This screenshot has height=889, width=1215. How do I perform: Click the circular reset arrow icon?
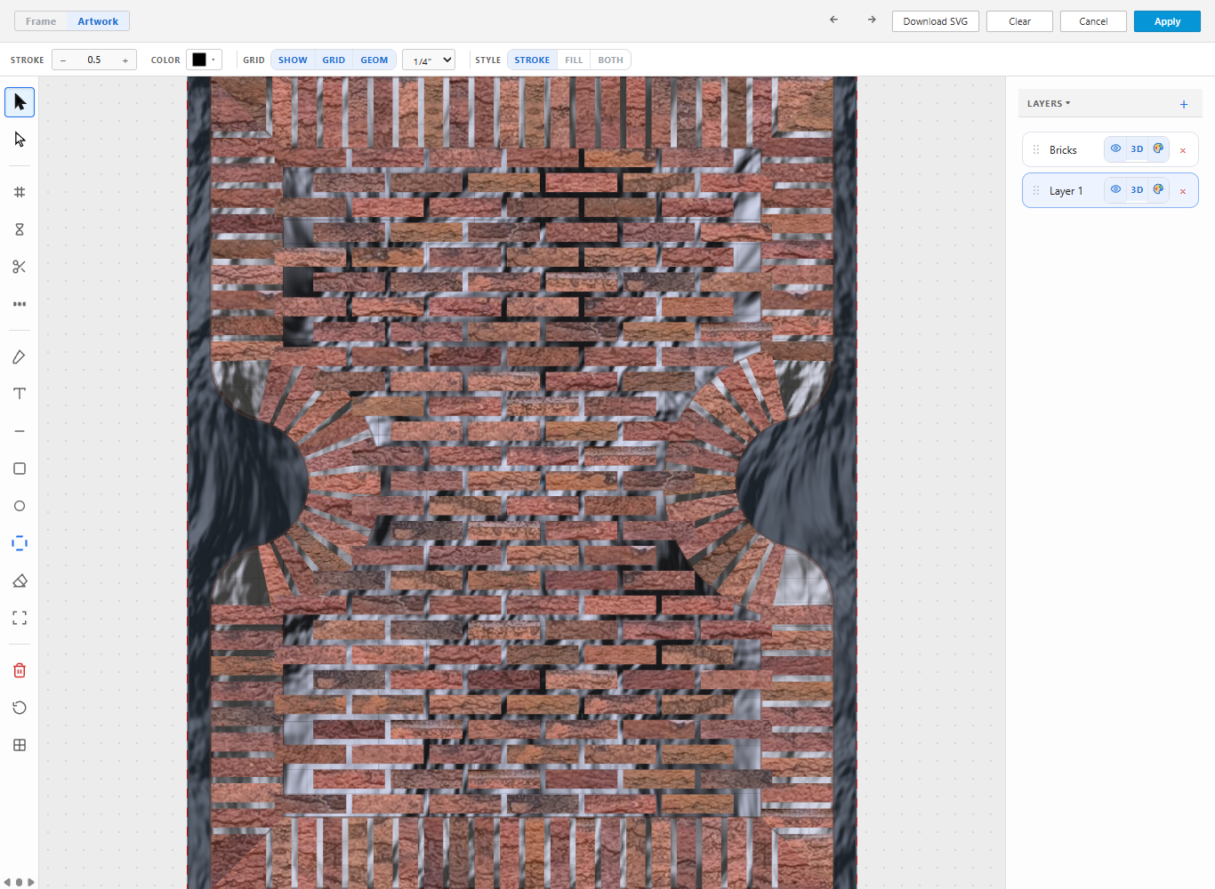click(20, 708)
